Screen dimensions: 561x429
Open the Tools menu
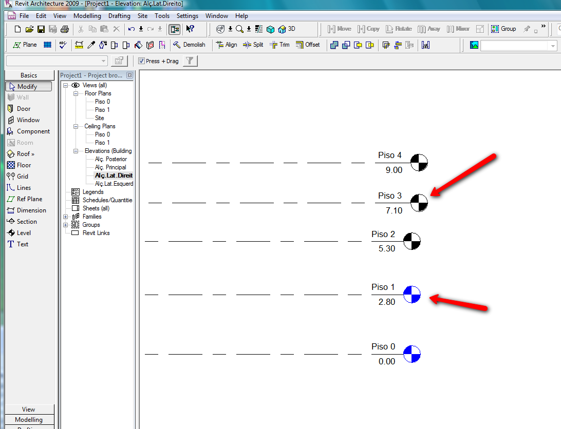pyautogui.click(x=162, y=16)
